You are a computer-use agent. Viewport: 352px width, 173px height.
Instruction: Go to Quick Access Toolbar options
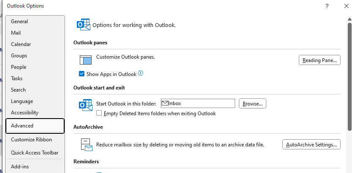pos(35,153)
